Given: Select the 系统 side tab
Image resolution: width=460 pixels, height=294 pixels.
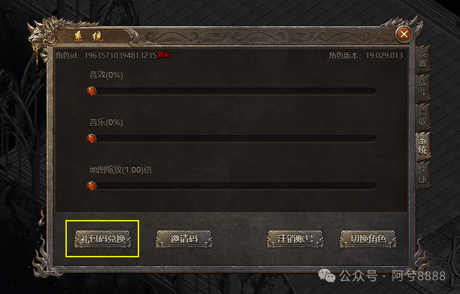Looking at the screenshot, I should coord(422,146).
